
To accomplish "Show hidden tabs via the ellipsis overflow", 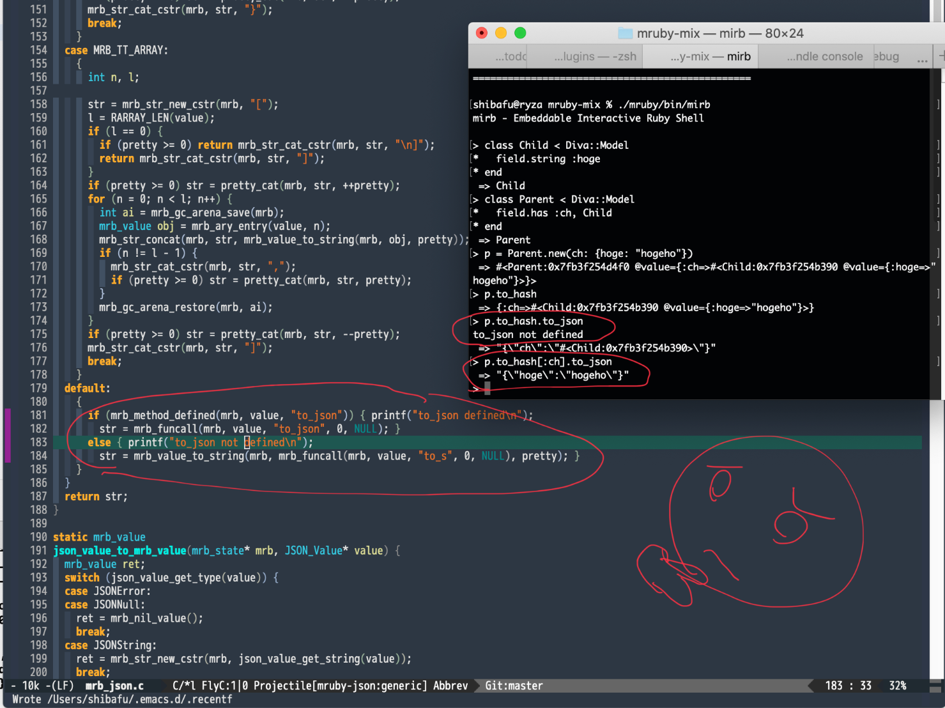I will pos(922,58).
